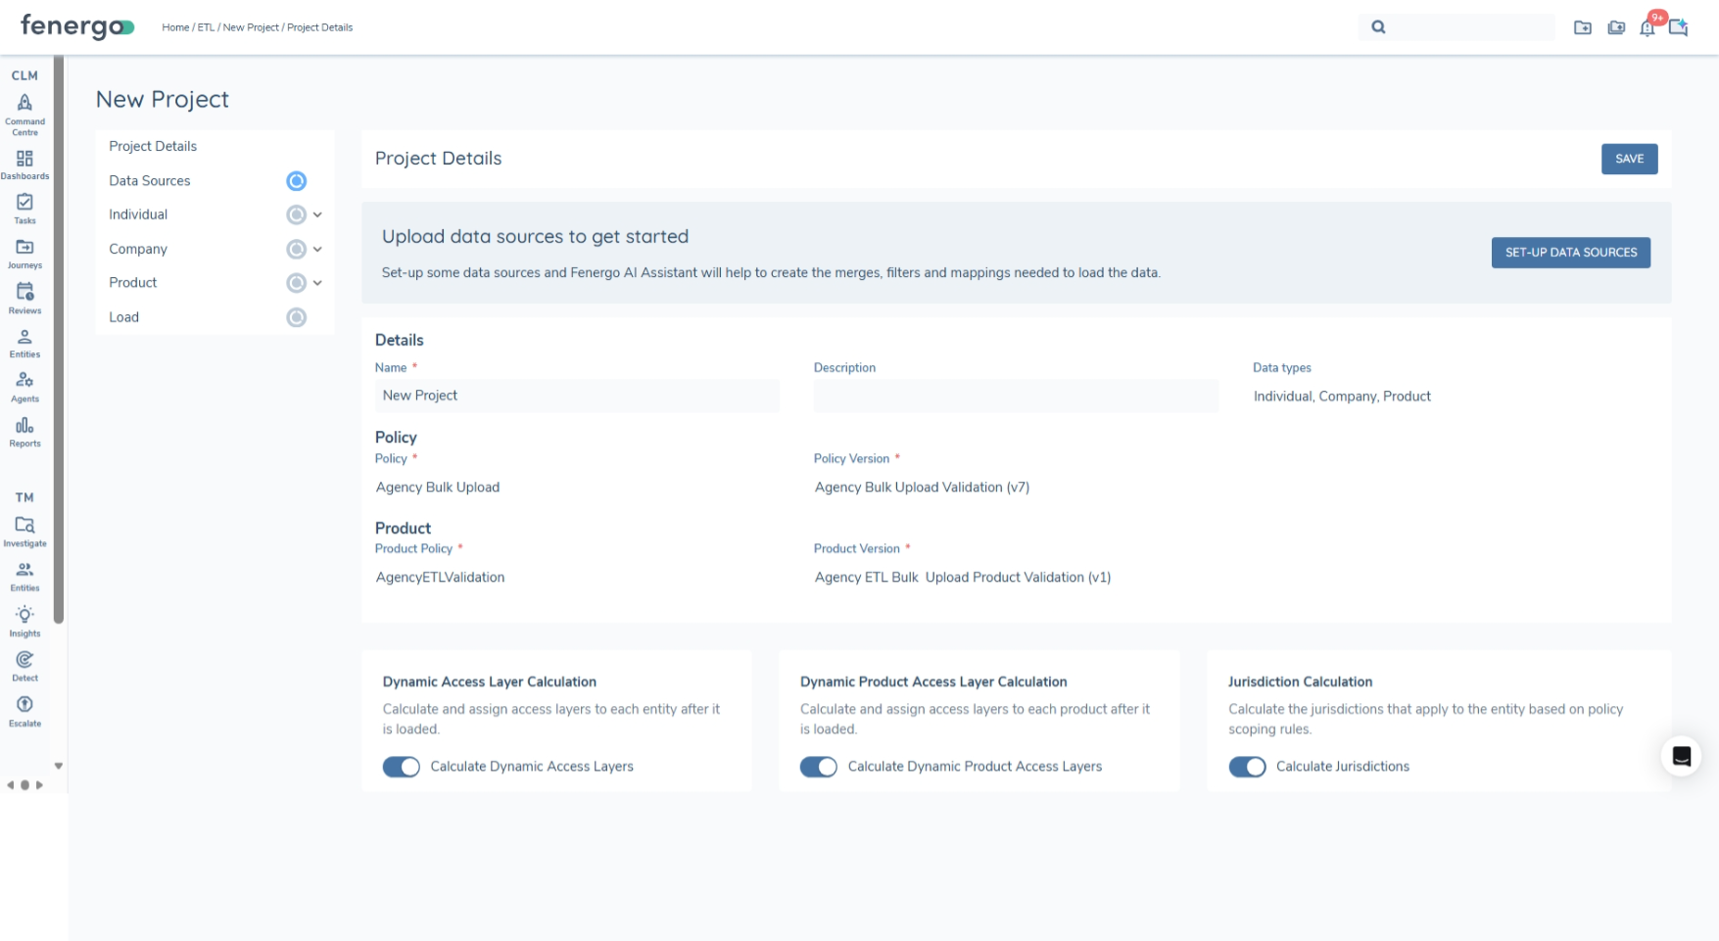The width and height of the screenshot is (1719, 941).
Task: Open Command Centre from sidebar
Action: (24, 104)
